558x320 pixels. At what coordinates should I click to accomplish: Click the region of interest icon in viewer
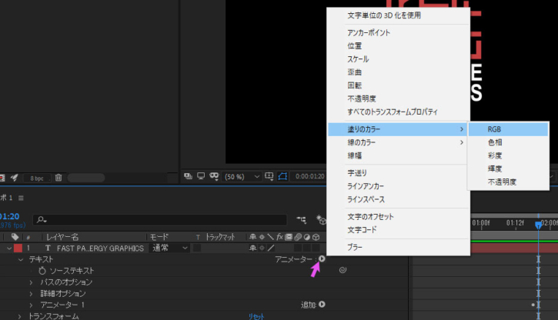point(269,175)
